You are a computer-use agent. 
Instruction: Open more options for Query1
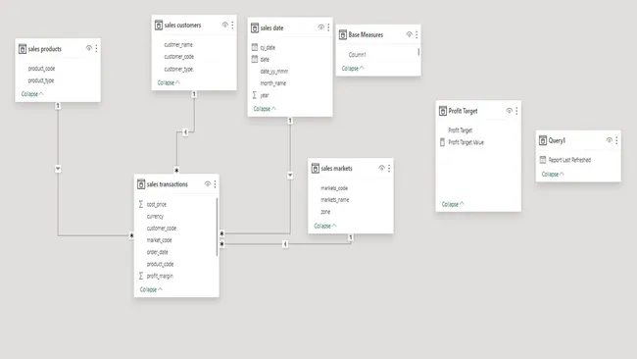616,140
